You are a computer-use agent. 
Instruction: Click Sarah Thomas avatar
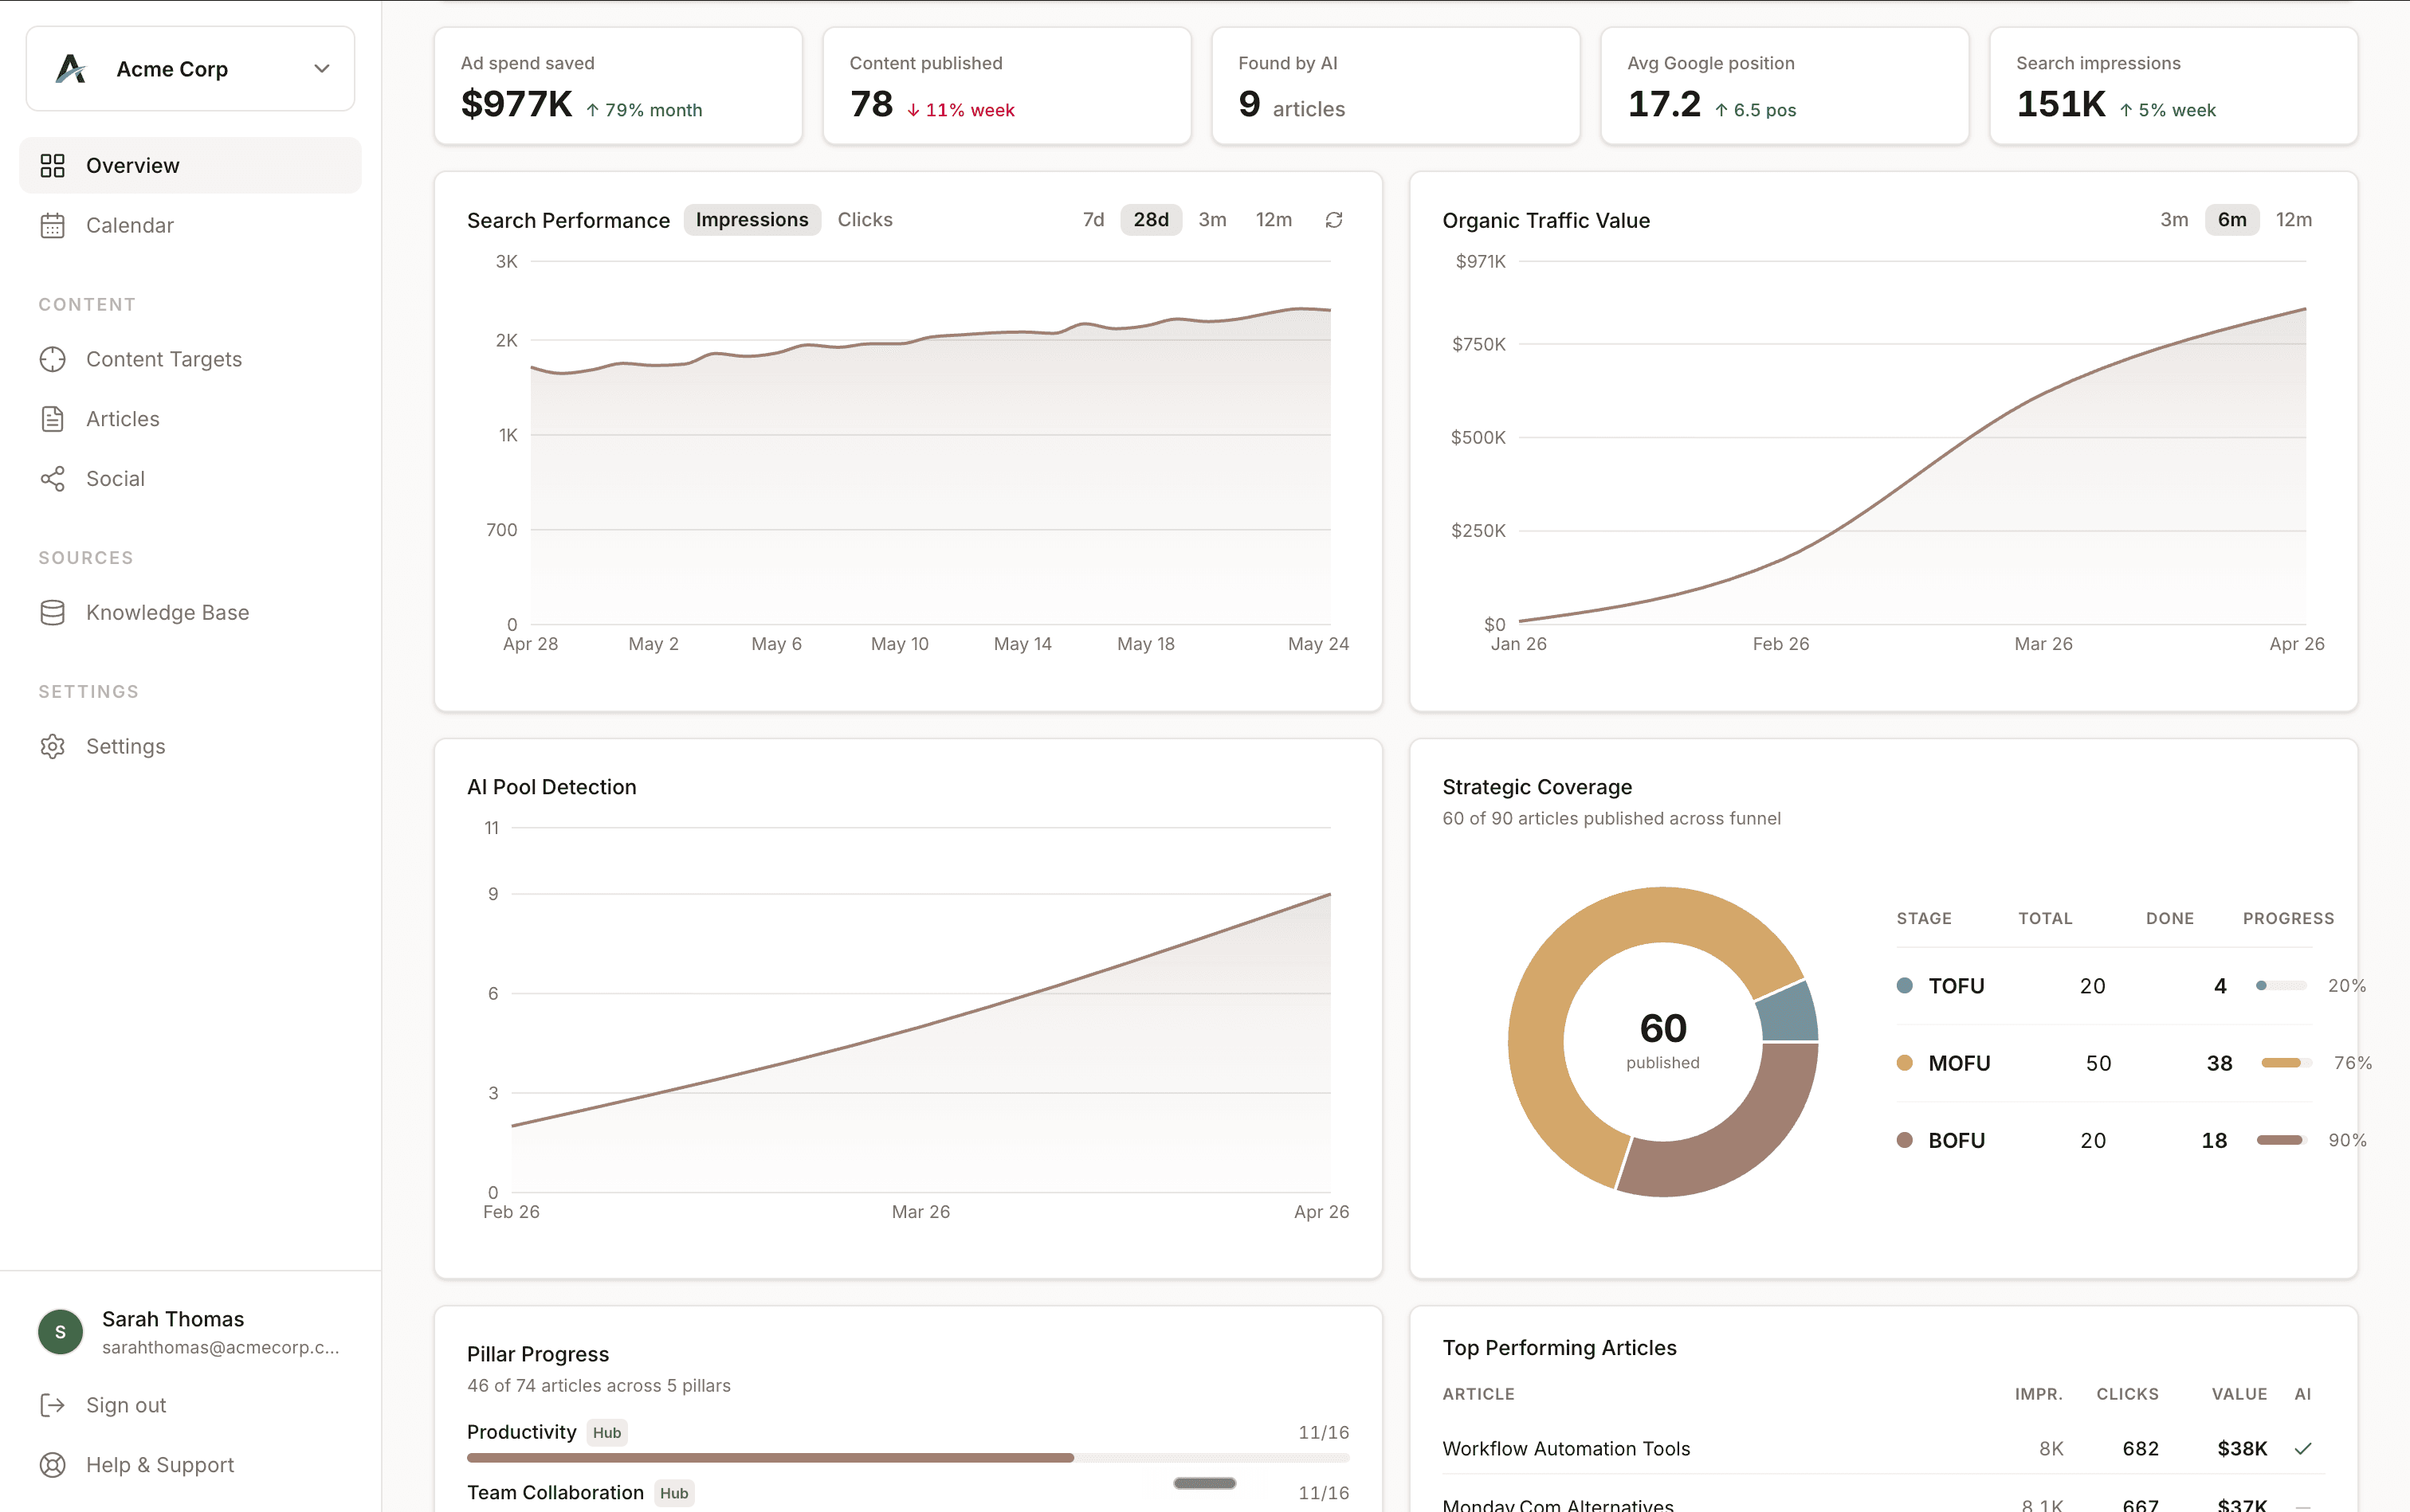(x=60, y=1331)
